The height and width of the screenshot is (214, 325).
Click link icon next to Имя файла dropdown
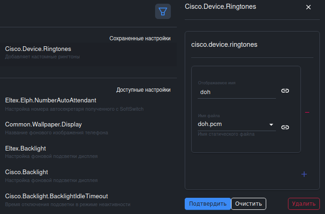tap(285, 127)
